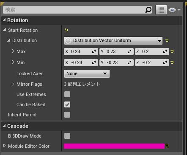Image resolution: width=187 pixels, height=155 pixels.
Task: Reset Min vector to default
Action: pos(172,62)
